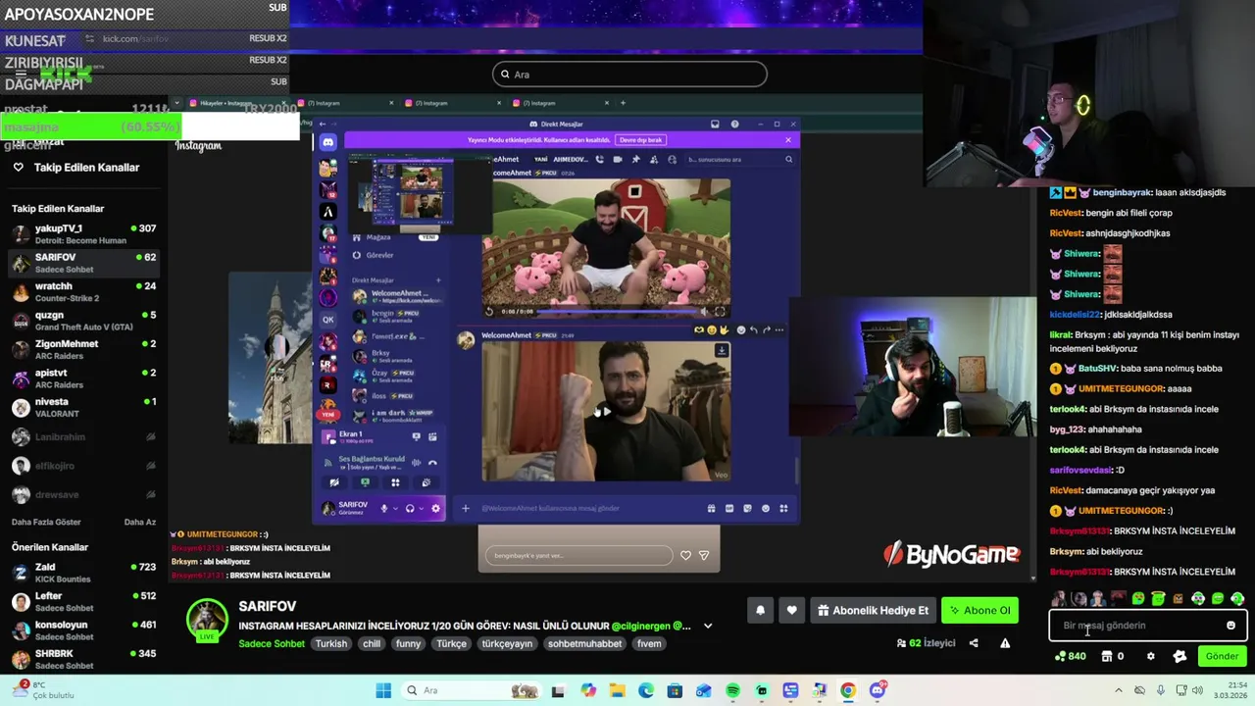This screenshot has width=1255, height=706.
Task: Click the download icon on streamed Discord video
Action: coord(722,350)
